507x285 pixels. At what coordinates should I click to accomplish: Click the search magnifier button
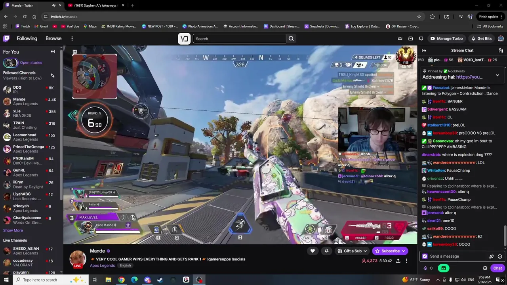[x=291, y=38]
